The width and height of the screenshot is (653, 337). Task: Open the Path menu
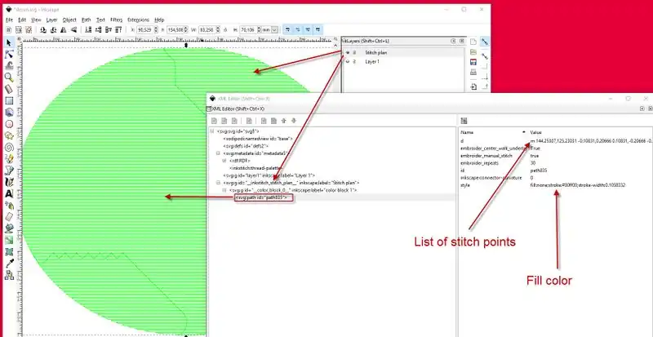tap(87, 20)
